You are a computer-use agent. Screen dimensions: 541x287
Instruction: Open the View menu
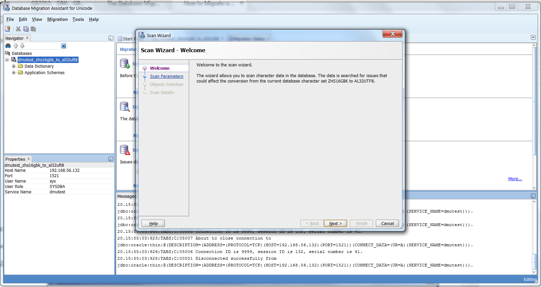37,20
